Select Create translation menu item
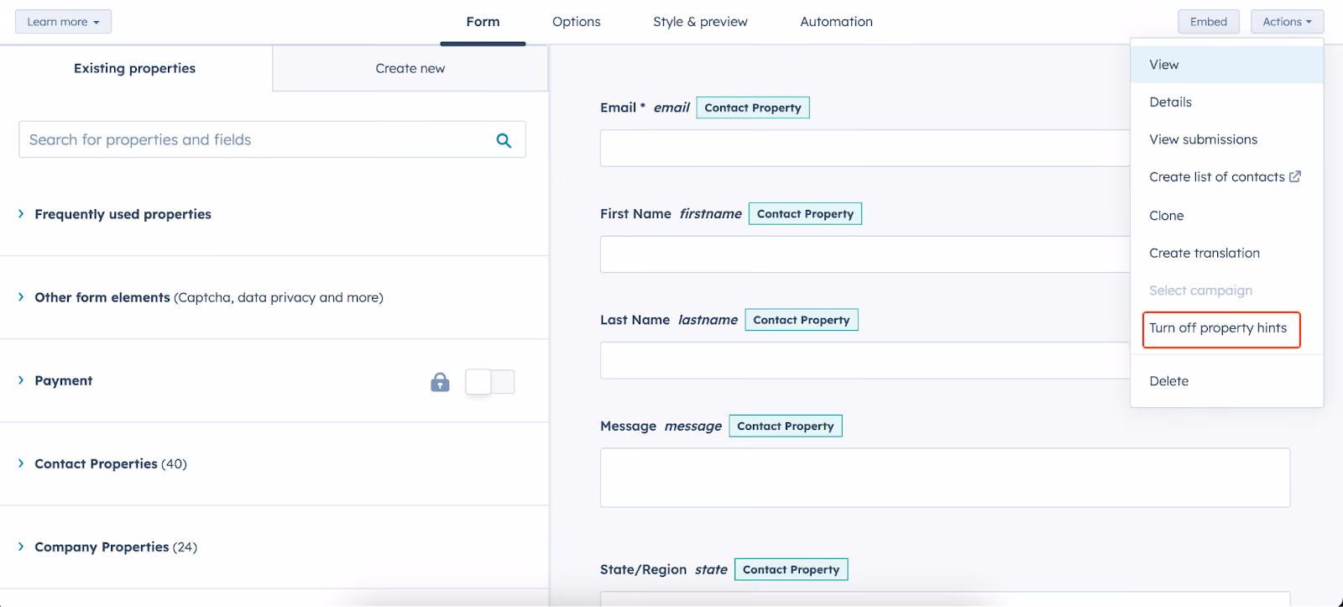1343x607 pixels. pos(1226,253)
